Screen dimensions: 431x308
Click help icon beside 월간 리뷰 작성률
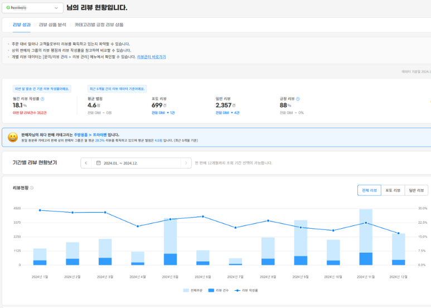pyautogui.click(x=42, y=99)
